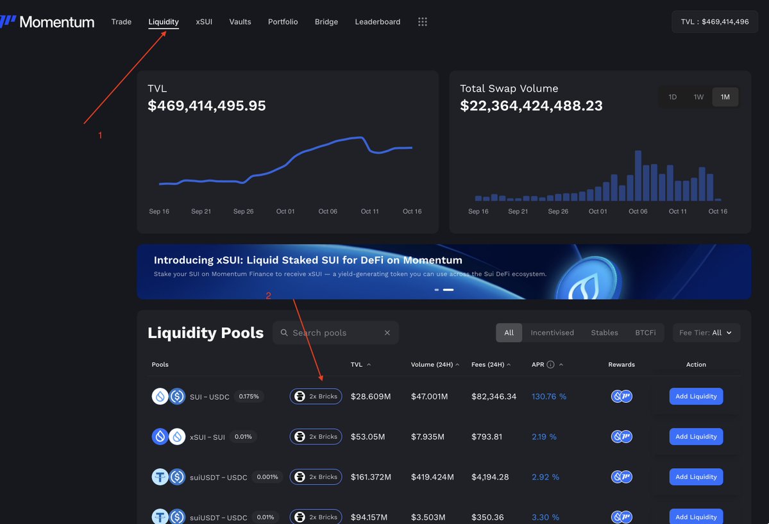The width and height of the screenshot is (769, 524).
Task: Open the Leaderboard page
Action: [x=377, y=22]
